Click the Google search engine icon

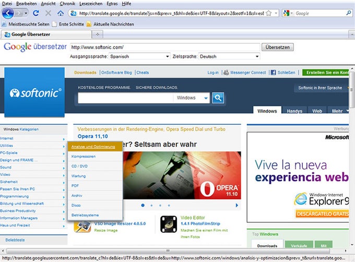[x=286, y=13]
